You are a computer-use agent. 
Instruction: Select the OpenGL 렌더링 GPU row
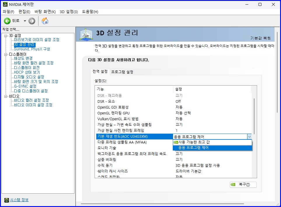coord(174,113)
